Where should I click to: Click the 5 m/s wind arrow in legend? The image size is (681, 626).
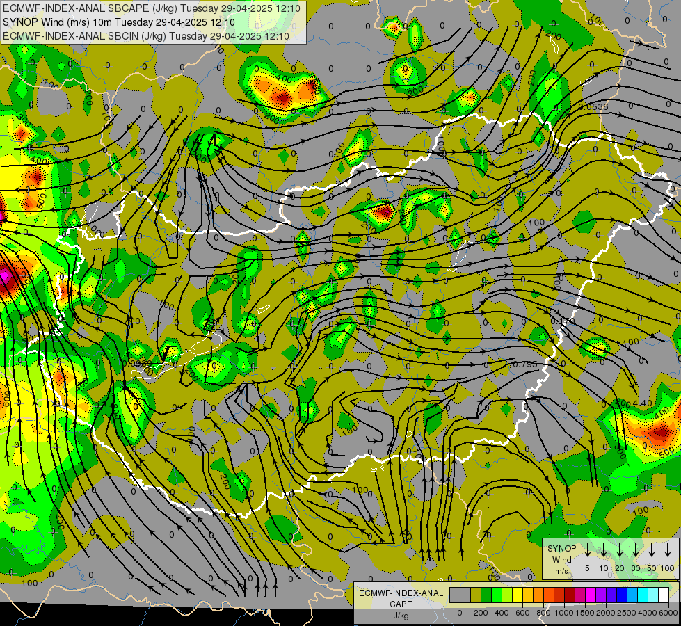pos(587,549)
